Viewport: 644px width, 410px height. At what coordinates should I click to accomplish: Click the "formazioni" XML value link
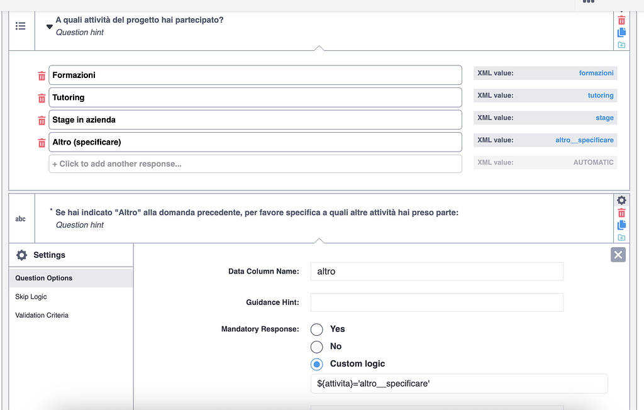coord(596,73)
